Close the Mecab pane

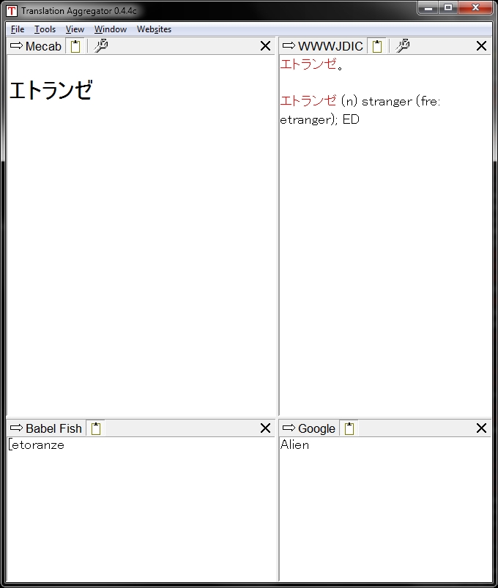[265, 46]
